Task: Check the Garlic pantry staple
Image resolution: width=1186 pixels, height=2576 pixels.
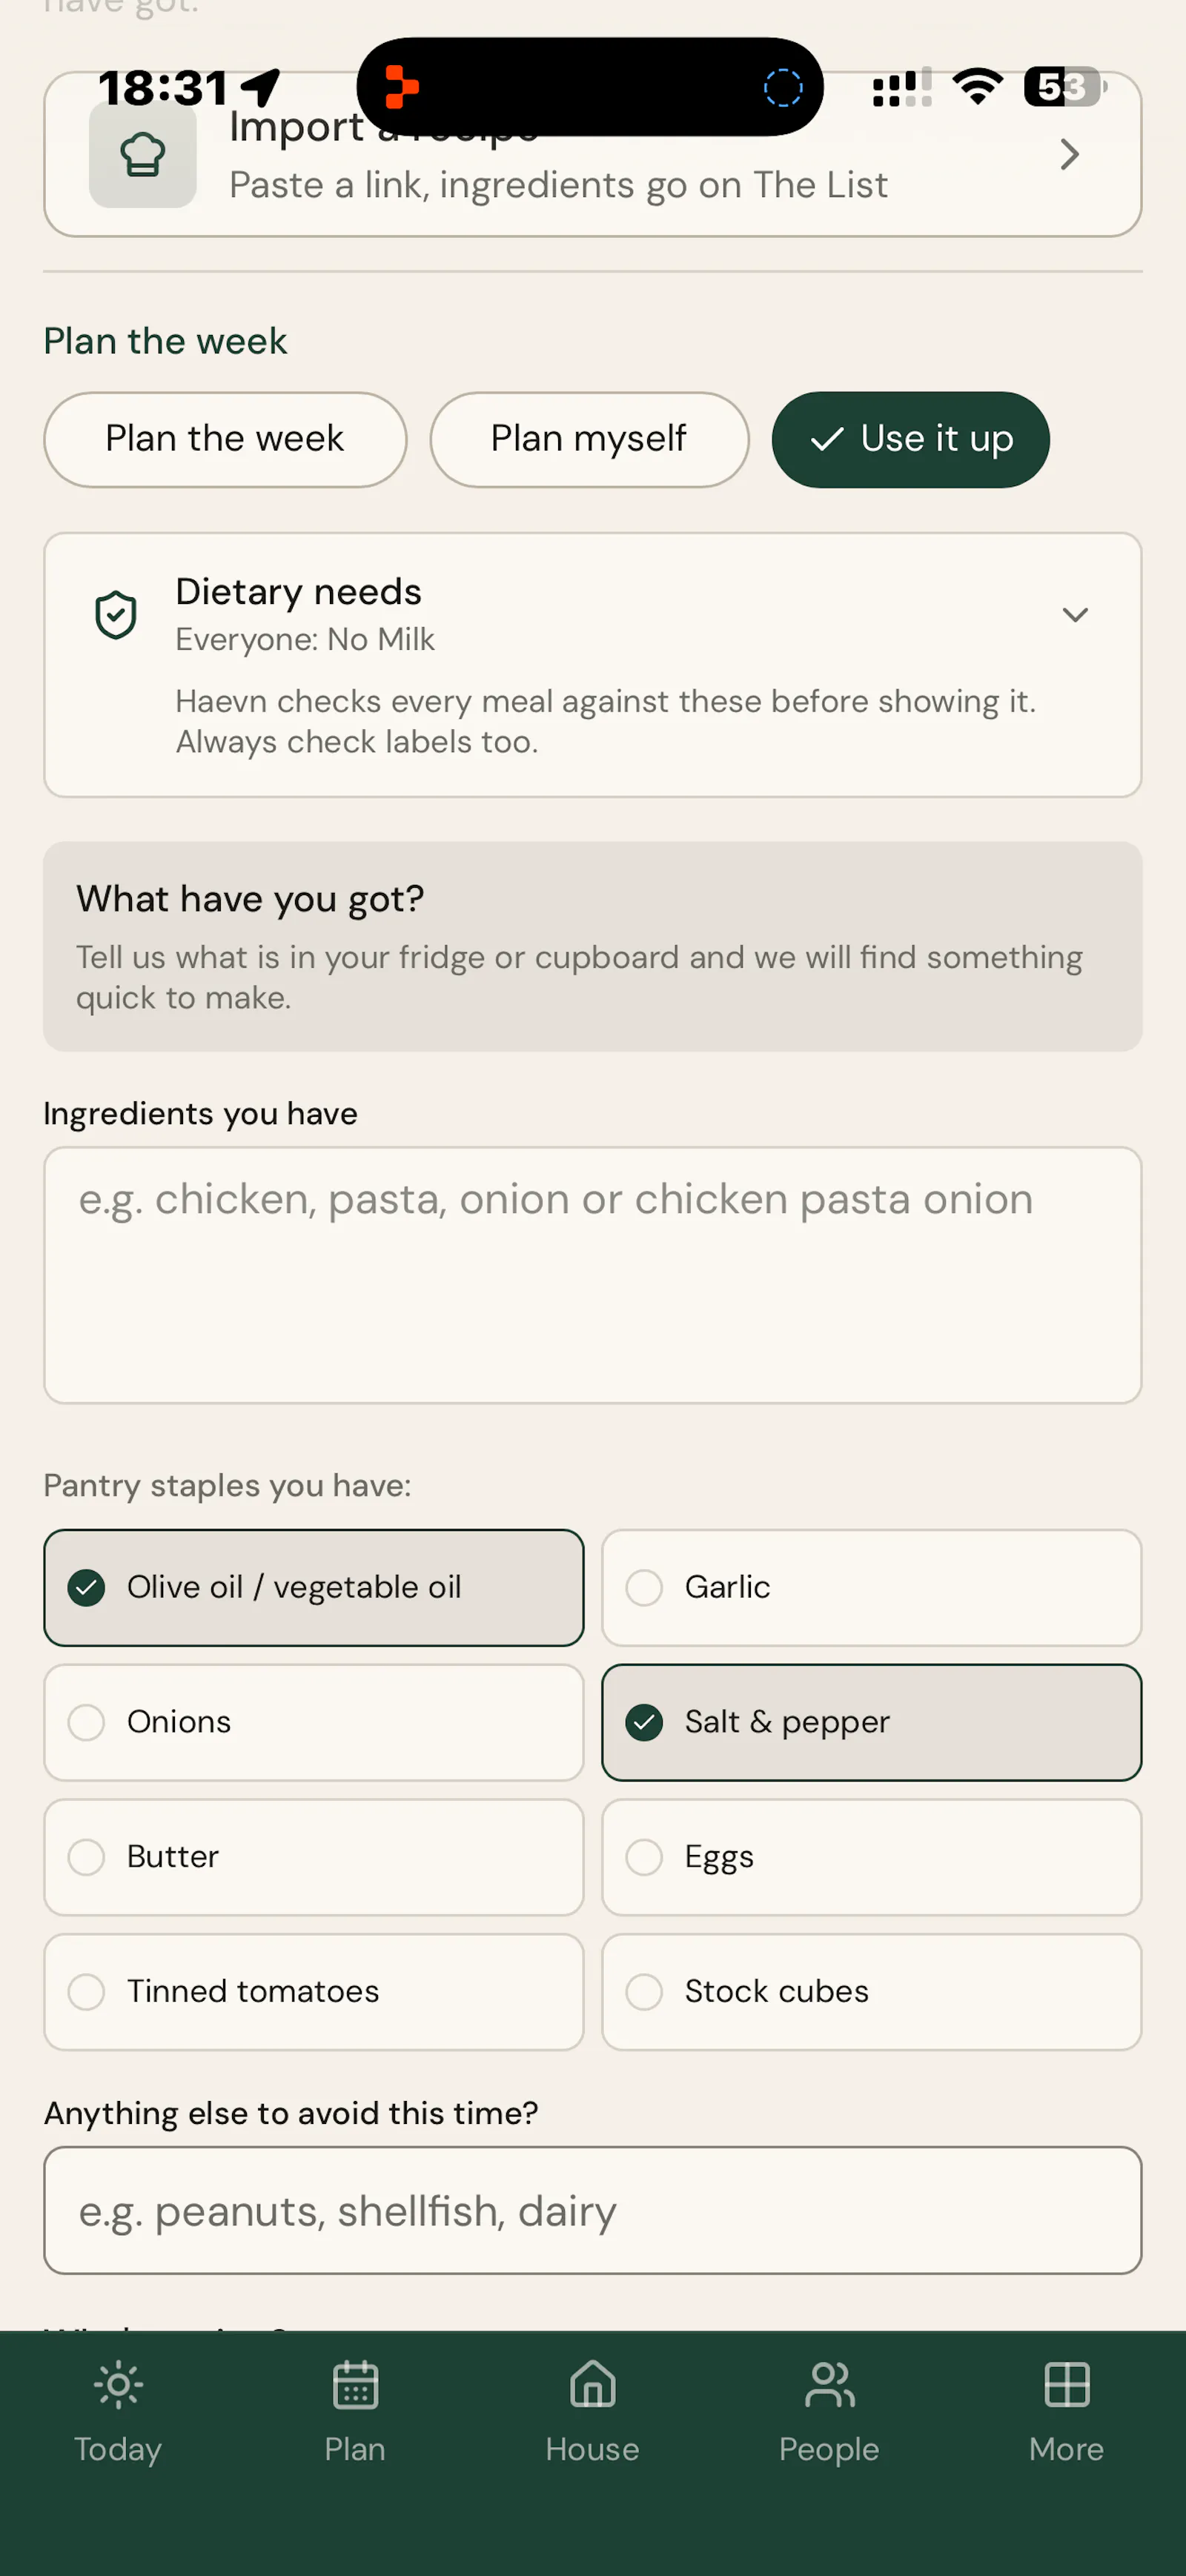Action: [x=871, y=1587]
